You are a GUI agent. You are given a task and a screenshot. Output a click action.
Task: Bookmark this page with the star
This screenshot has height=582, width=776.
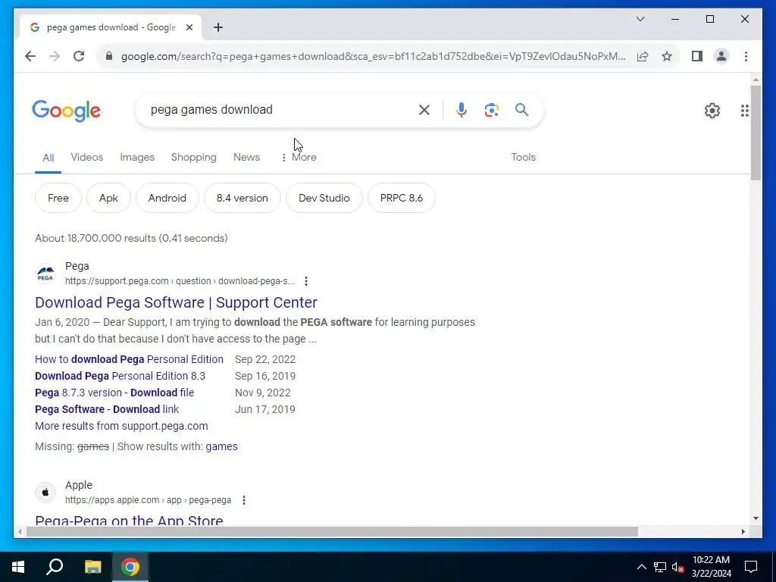(x=667, y=56)
